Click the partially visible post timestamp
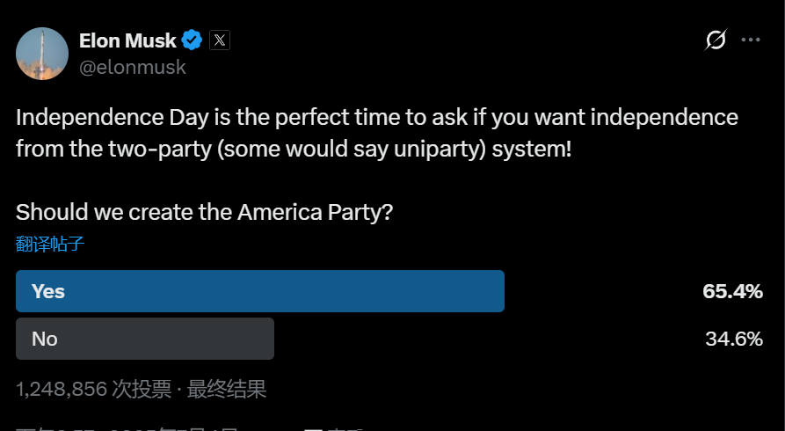The height and width of the screenshot is (431, 785). pos(127,429)
